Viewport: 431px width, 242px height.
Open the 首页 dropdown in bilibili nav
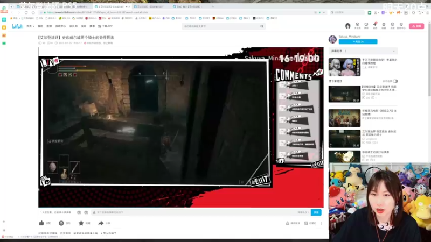tap(30, 26)
